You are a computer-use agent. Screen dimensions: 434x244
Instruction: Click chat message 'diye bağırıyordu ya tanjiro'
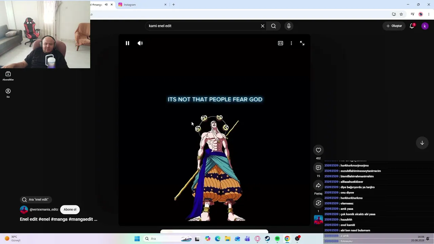(x=357, y=187)
